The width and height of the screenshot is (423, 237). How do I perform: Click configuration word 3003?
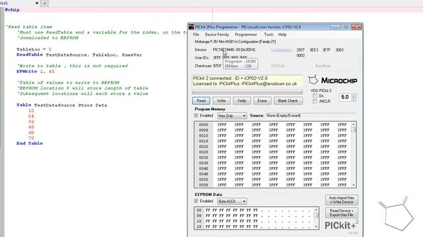coord(339,50)
